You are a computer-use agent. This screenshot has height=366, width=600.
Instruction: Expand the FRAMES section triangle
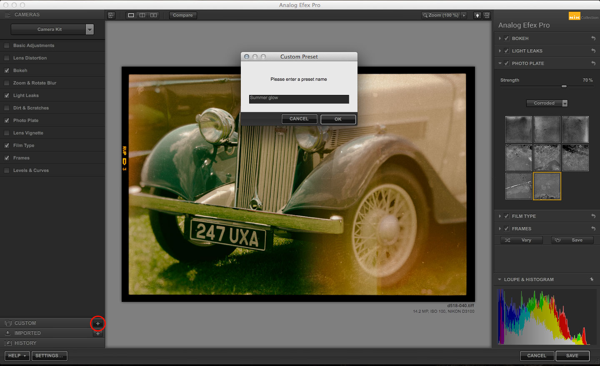tap(500, 229)
